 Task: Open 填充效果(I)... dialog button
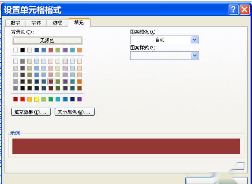coord(31,112)
